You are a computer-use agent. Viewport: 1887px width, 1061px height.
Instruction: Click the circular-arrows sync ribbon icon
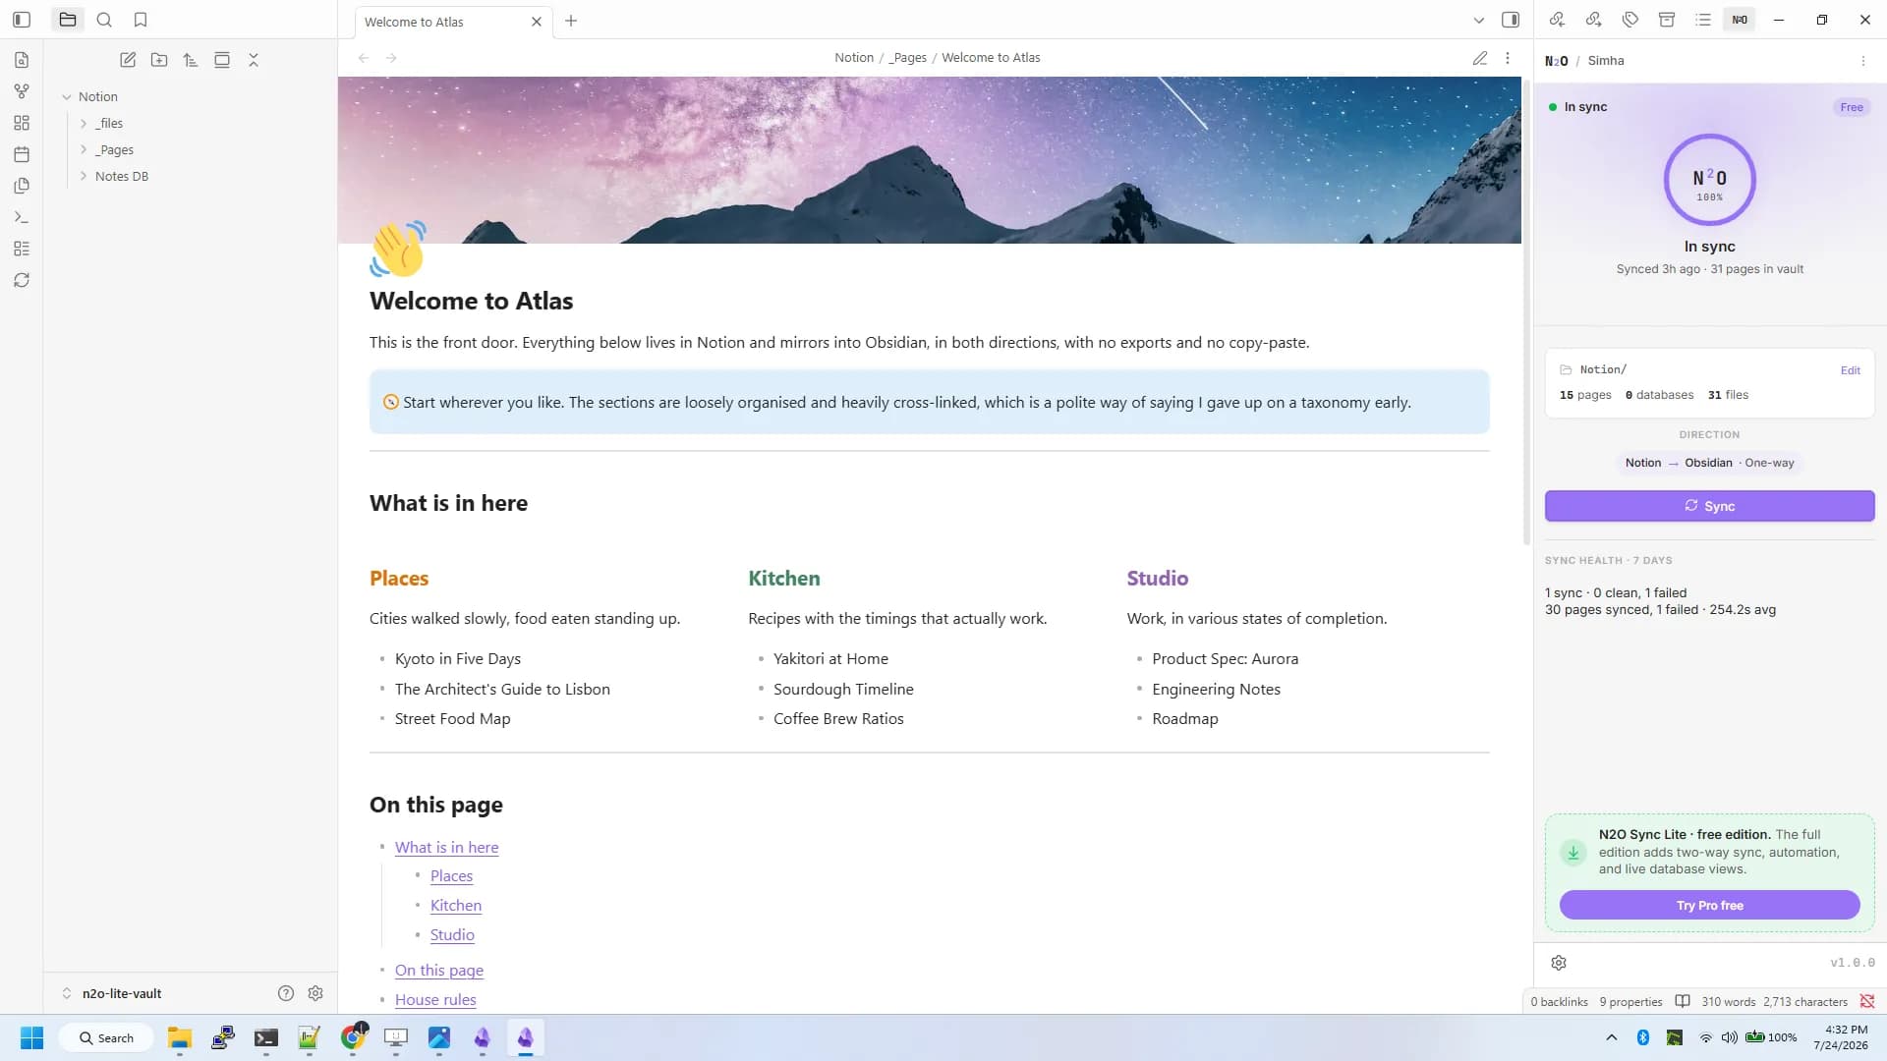pyautogui.click(x=22, y=280)
